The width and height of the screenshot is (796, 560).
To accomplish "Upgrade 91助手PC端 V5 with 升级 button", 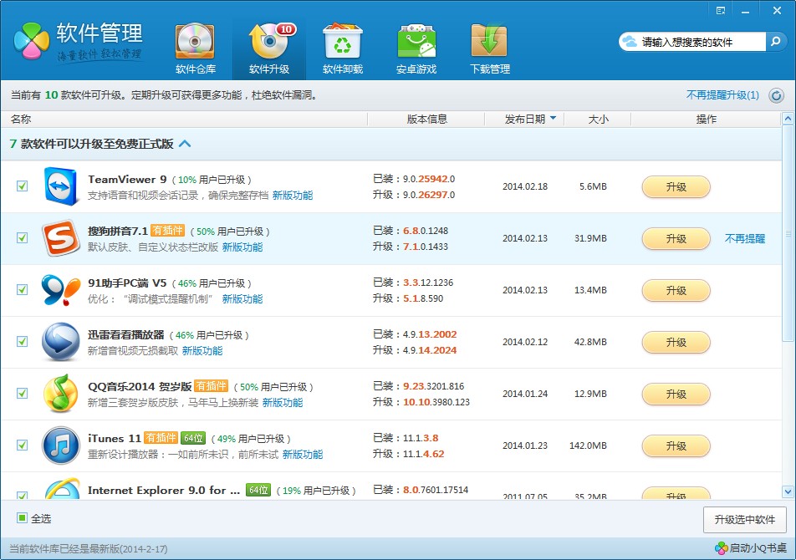I will [x=676, y=290].
